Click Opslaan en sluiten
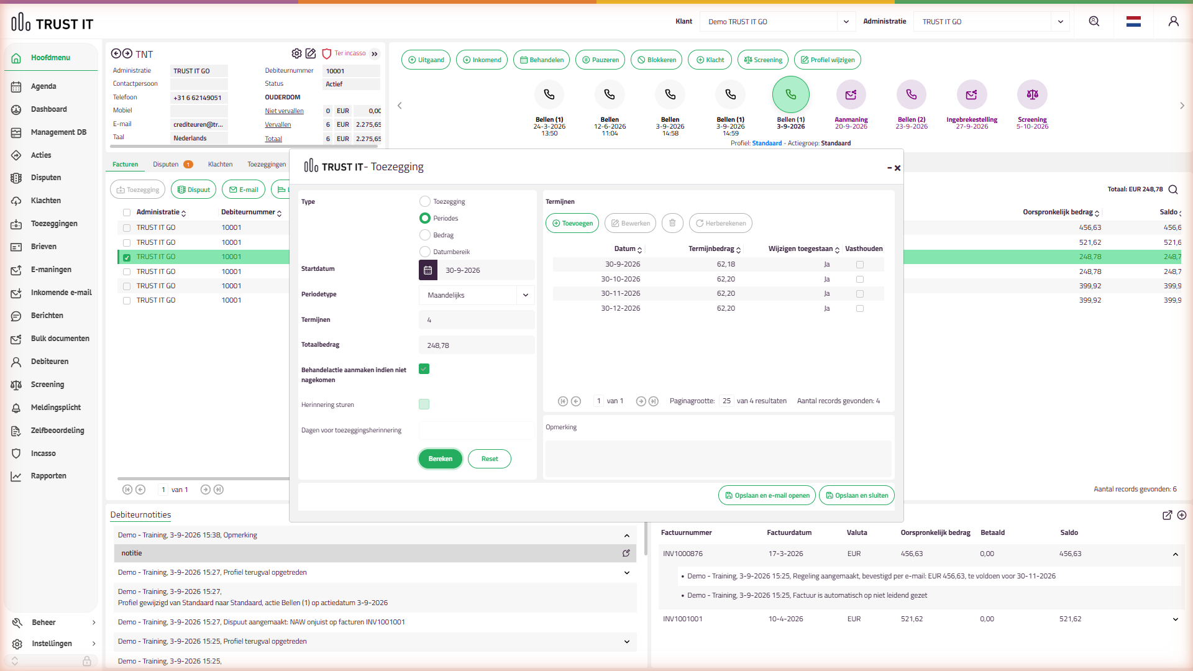The image size is (1193, 671). [856, 495]
